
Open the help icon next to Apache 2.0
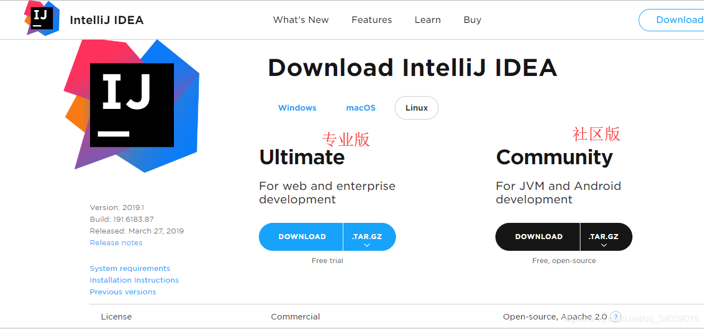pyautogui.click(x=616, y=317)
